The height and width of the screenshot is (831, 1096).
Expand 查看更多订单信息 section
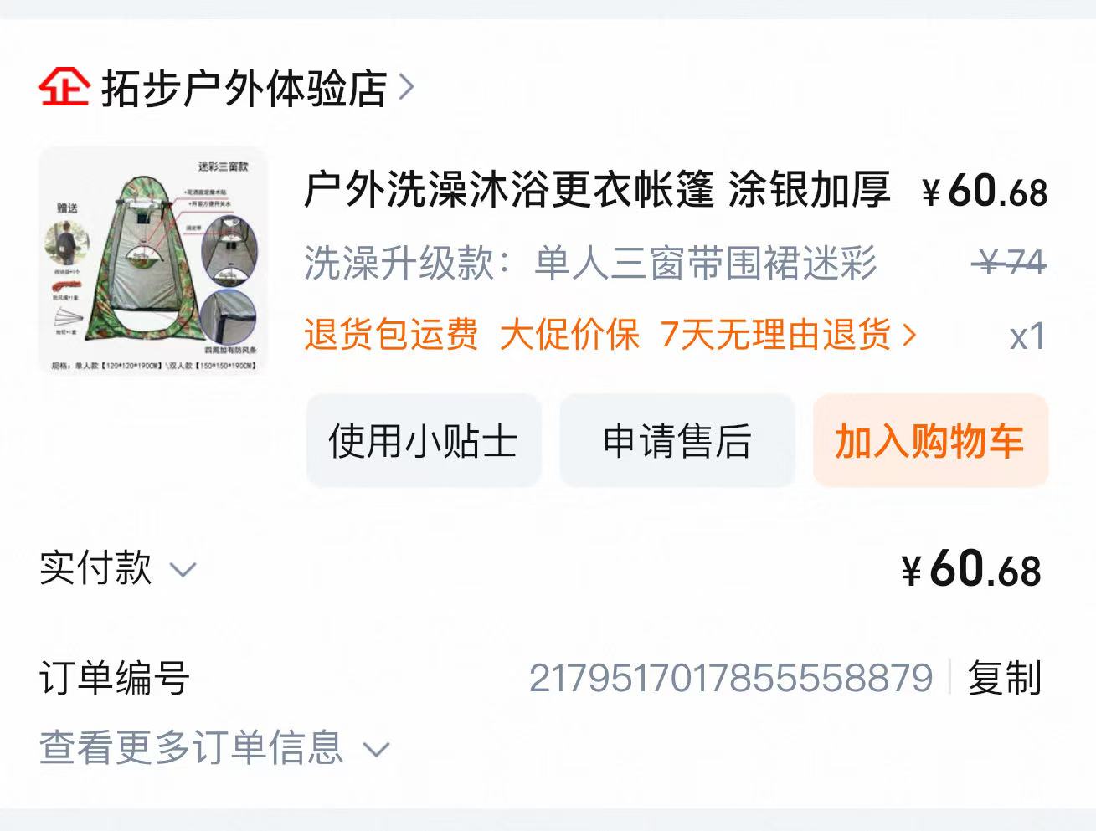(x=215, y=746)
